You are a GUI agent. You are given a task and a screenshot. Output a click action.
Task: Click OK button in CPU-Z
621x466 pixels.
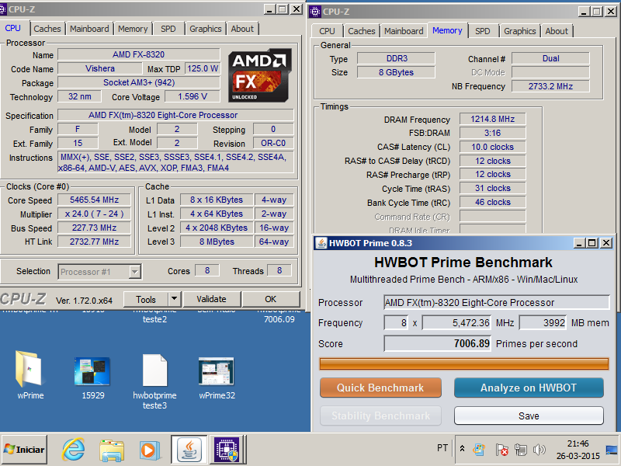click(x=270, y=299)
